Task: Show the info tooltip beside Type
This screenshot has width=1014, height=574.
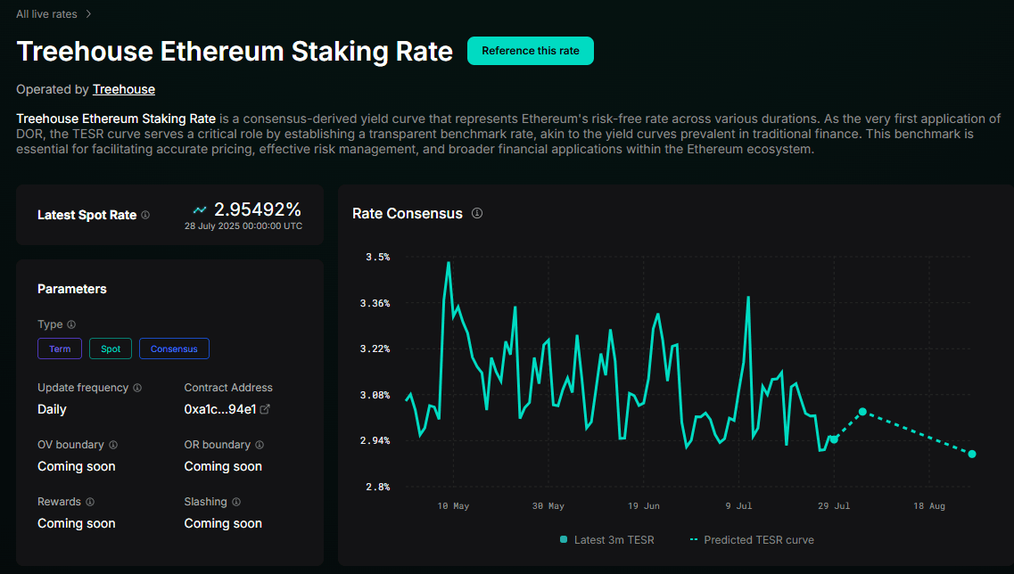Action: [x=71, y=324]
